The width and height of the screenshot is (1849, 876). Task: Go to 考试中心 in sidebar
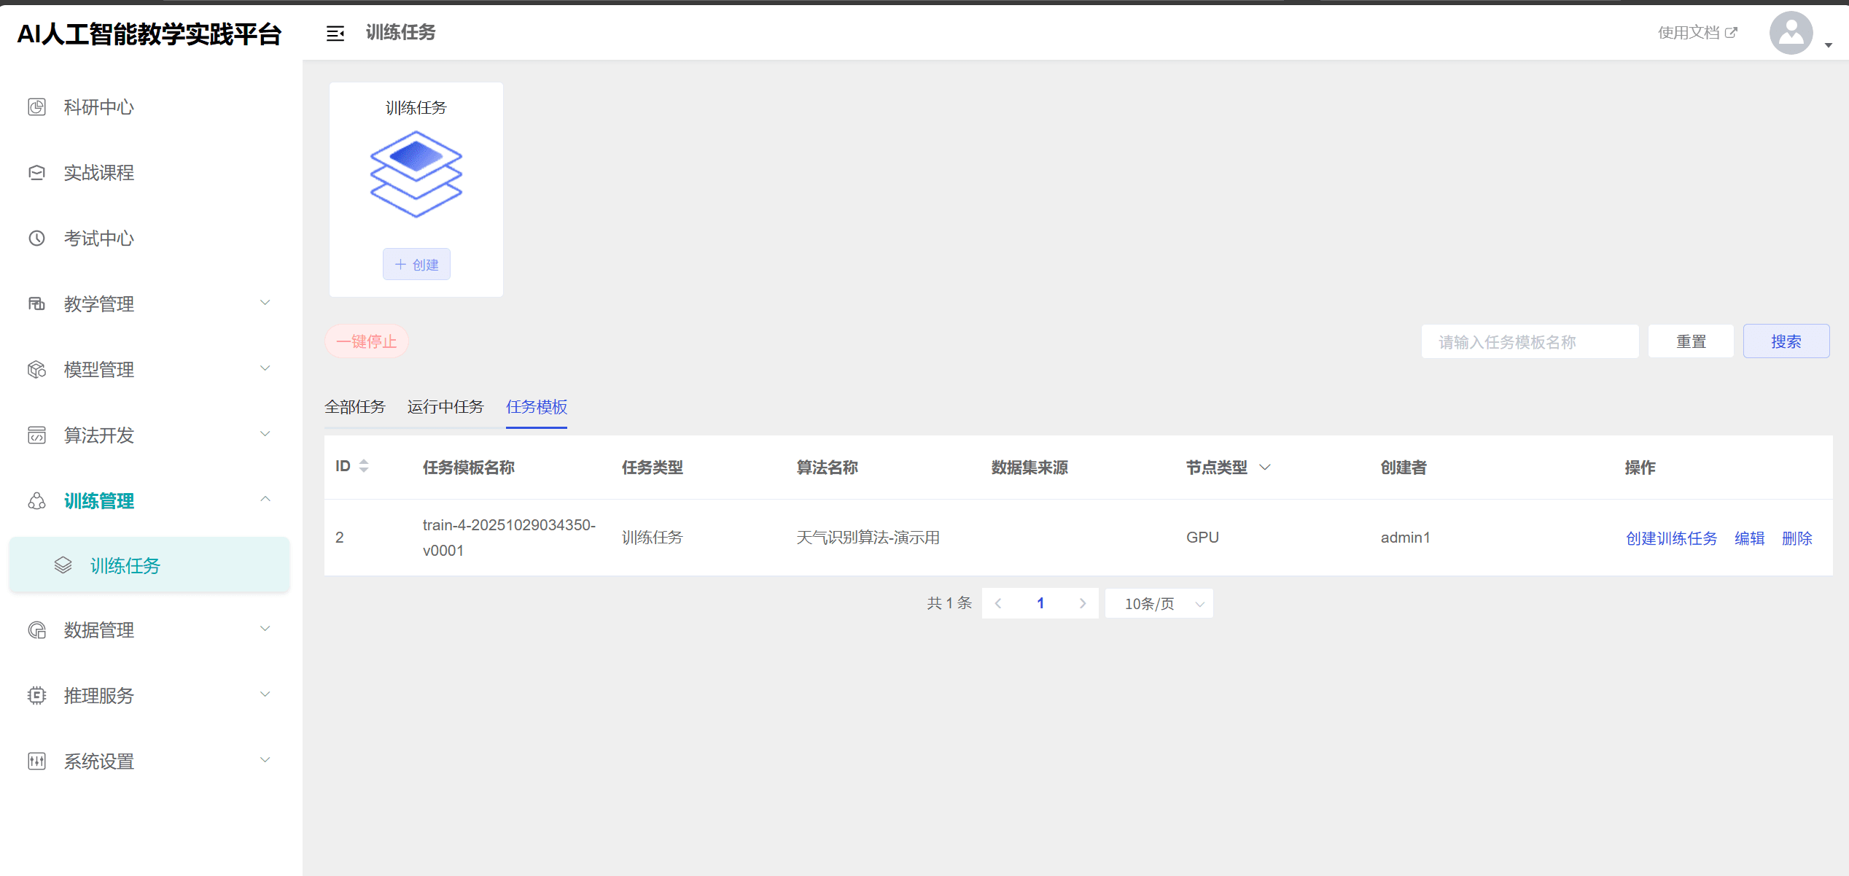(98, 239)
